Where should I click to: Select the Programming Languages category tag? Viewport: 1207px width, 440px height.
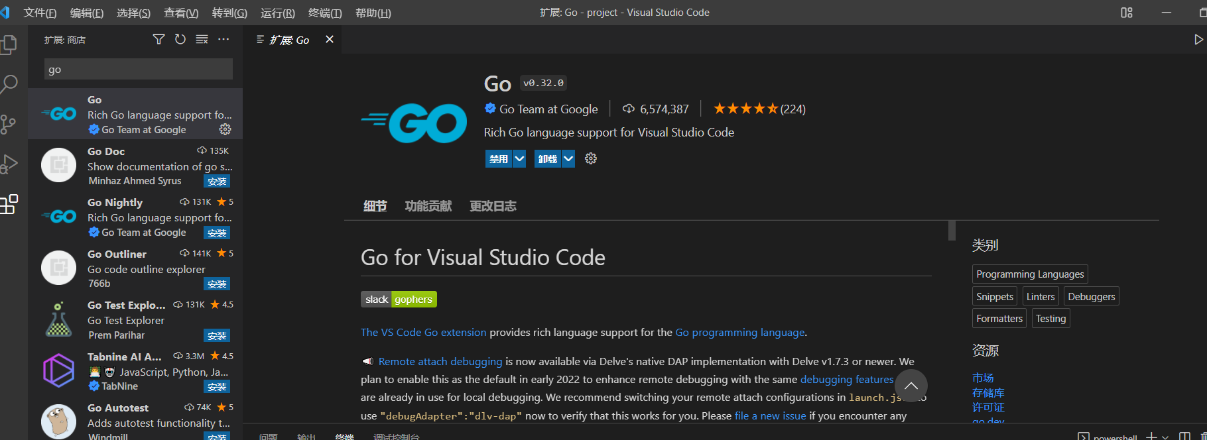1029,274
